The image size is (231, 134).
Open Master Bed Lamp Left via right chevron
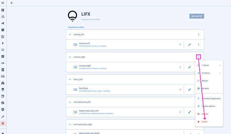(180, 112)
